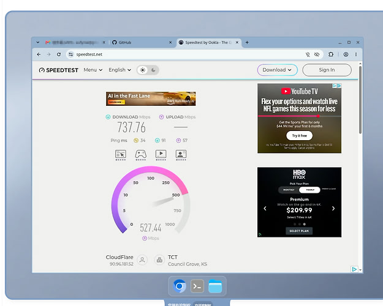383x306 pixels.
Task: Open Terminal from the dock
Action: (x=197, y=286)
